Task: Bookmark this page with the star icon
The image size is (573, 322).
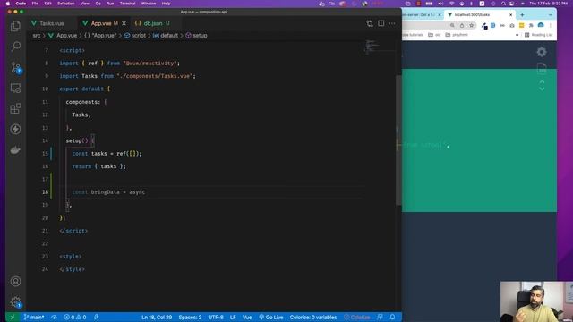Action: pos(472,25)
